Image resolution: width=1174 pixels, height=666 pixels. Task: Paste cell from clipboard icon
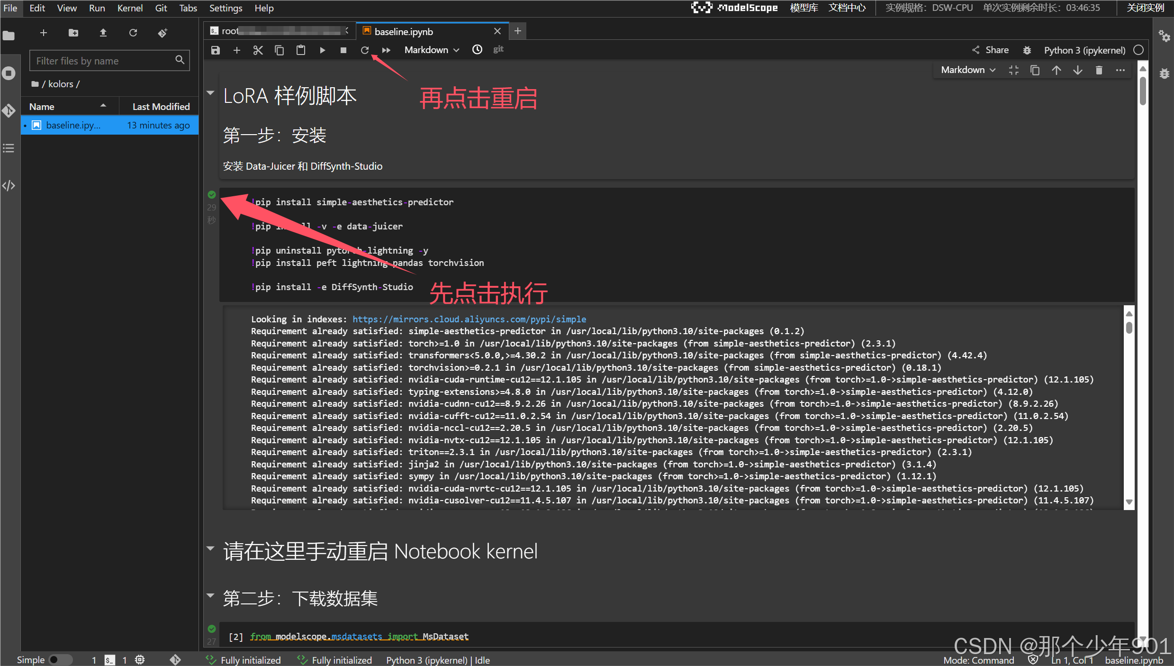301,50
